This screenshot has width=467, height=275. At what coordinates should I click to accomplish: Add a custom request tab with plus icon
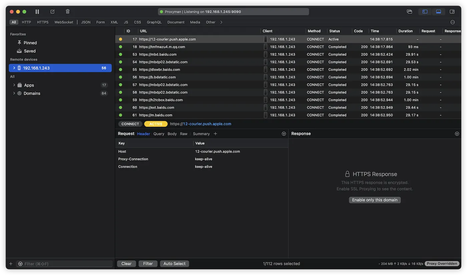click(x=215, y=134)
